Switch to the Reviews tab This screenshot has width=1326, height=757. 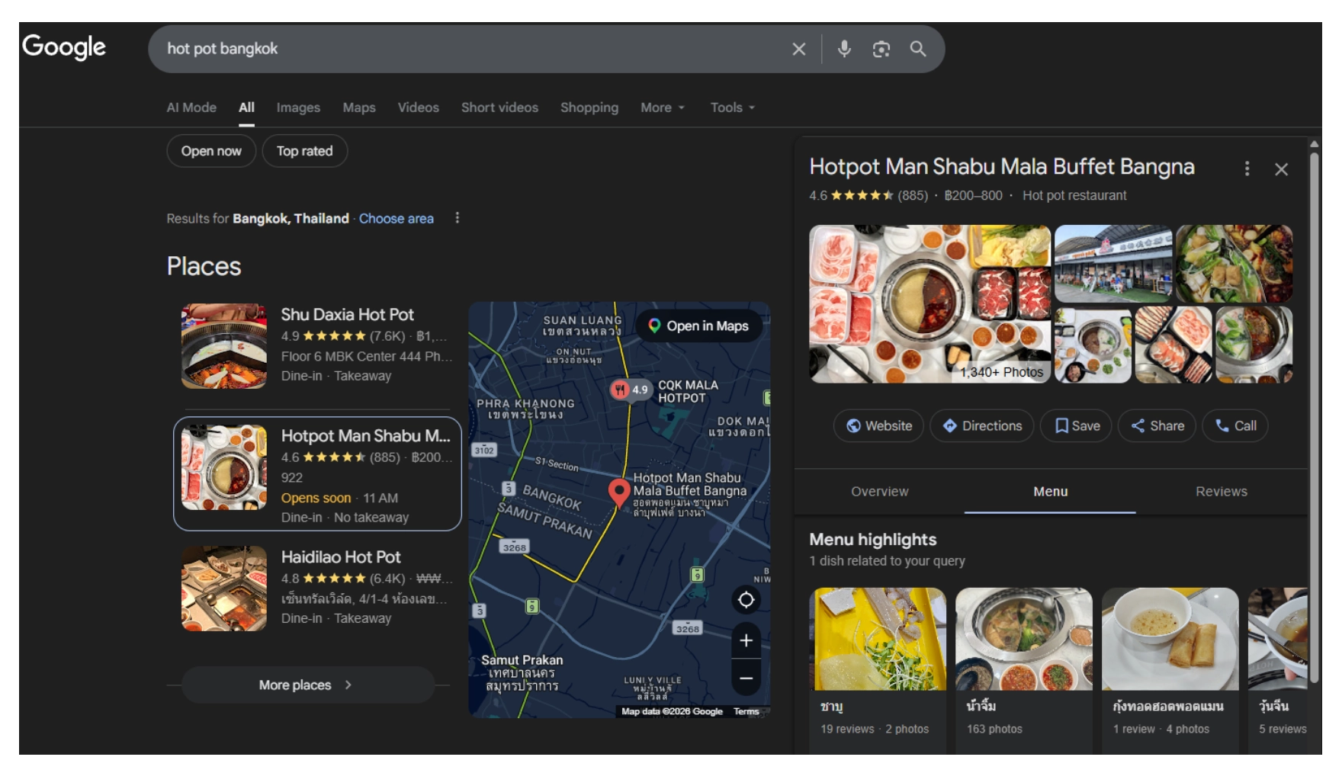(1221, 492)
